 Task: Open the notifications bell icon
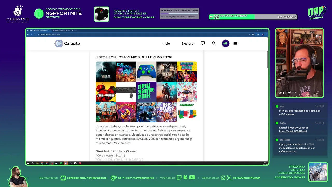[213, 43]
